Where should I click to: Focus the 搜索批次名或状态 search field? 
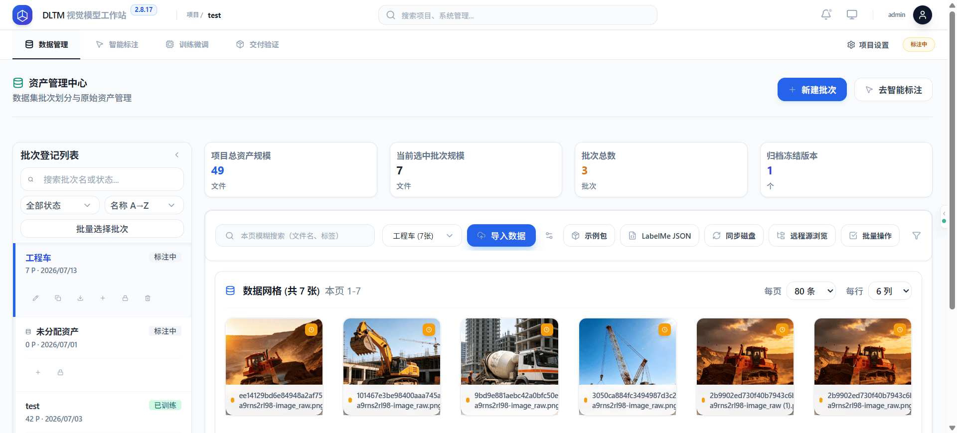click(102, 179)
